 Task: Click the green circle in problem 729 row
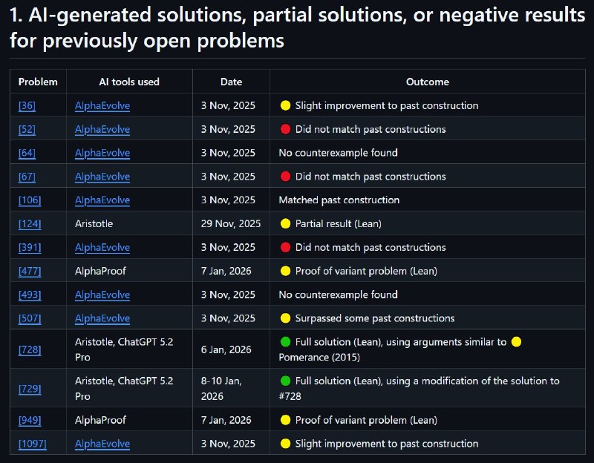coord(285,381)
